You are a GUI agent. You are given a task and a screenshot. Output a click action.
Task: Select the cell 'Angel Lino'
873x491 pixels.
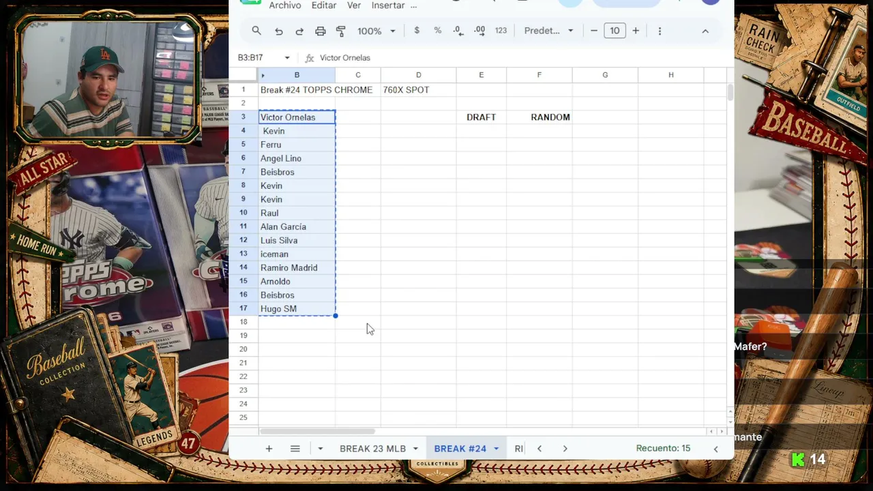297,158
